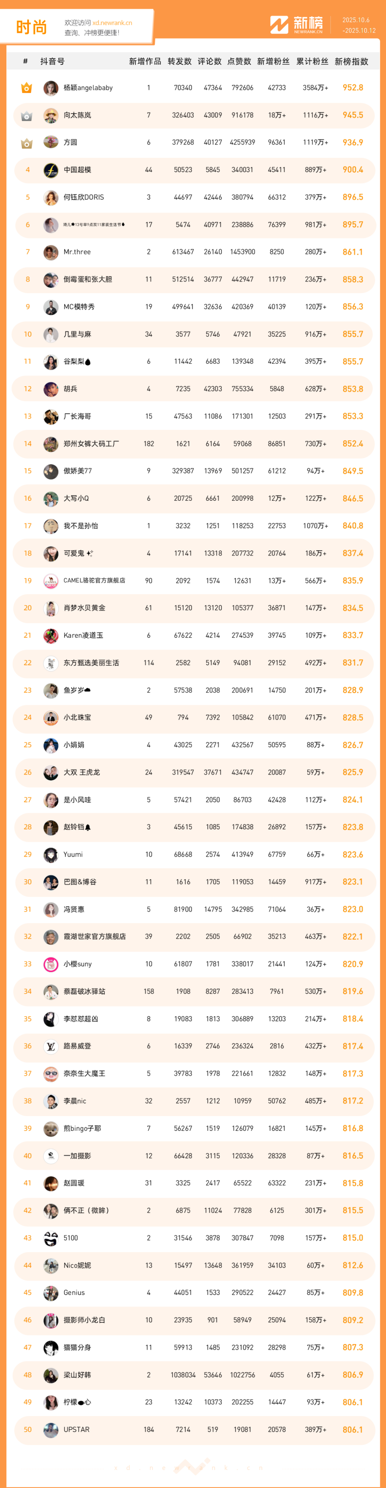Sort by the 转发数 column header

[x=179, y=61]
